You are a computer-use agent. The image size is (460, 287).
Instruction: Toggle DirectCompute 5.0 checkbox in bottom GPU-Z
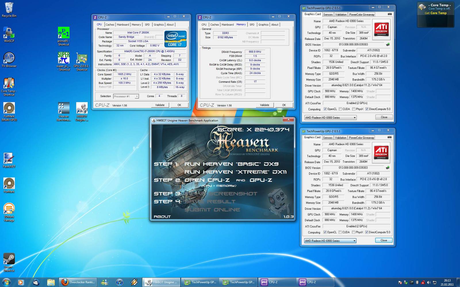coord(367,232)
